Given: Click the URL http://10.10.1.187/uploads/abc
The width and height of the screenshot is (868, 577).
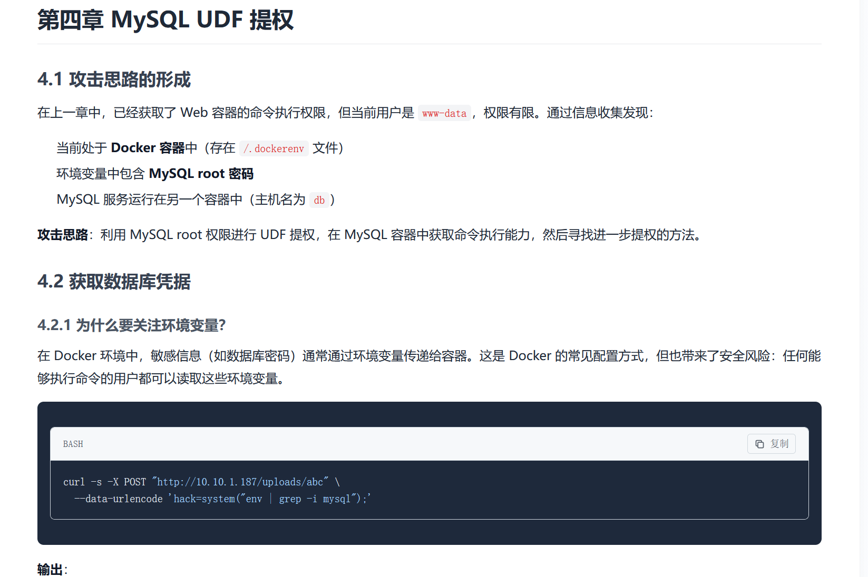Looking at the screenshot, I should pyautogui.click(x=240, y=482).
